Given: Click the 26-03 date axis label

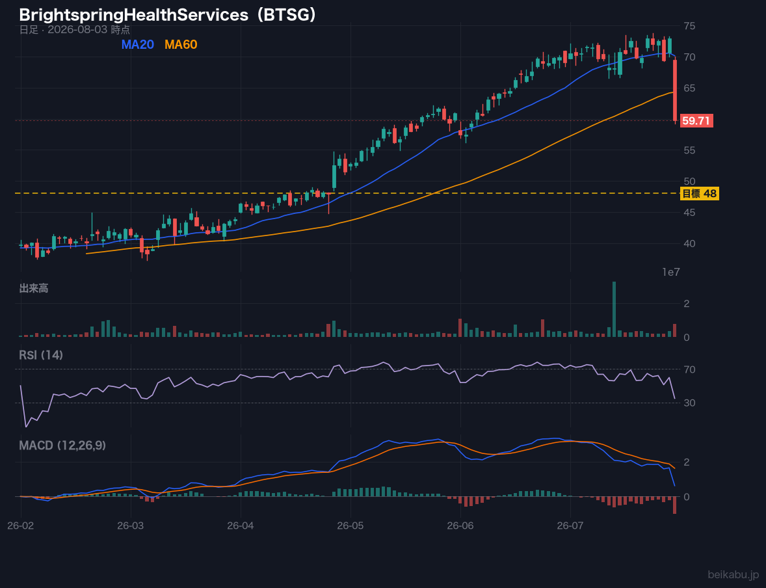Looking at the screenshot, I should click(x=131, y=526).
